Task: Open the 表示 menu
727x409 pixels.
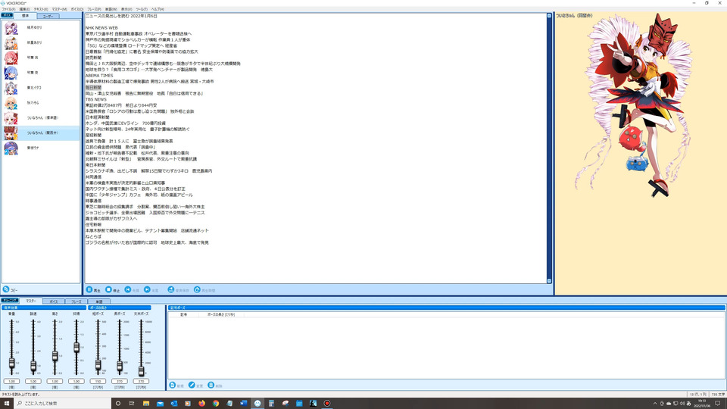Action: pos(126,9)
